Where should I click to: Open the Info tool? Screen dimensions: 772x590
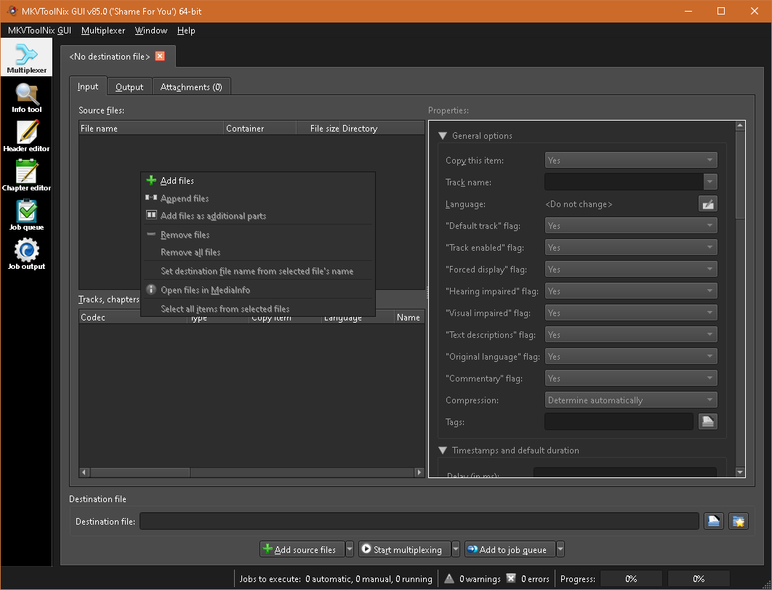pyautogui.click(x=27, y=97)
